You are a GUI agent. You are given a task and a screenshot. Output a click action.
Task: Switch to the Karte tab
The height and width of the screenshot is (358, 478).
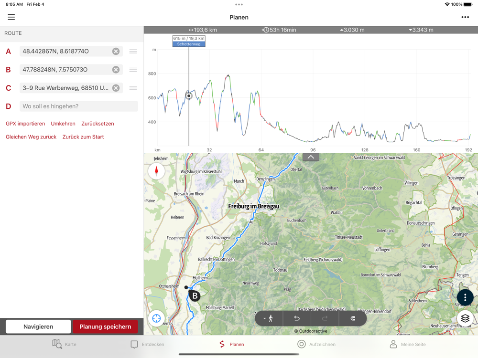[65, 344]
